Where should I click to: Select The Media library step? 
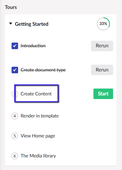coord(38,156)
